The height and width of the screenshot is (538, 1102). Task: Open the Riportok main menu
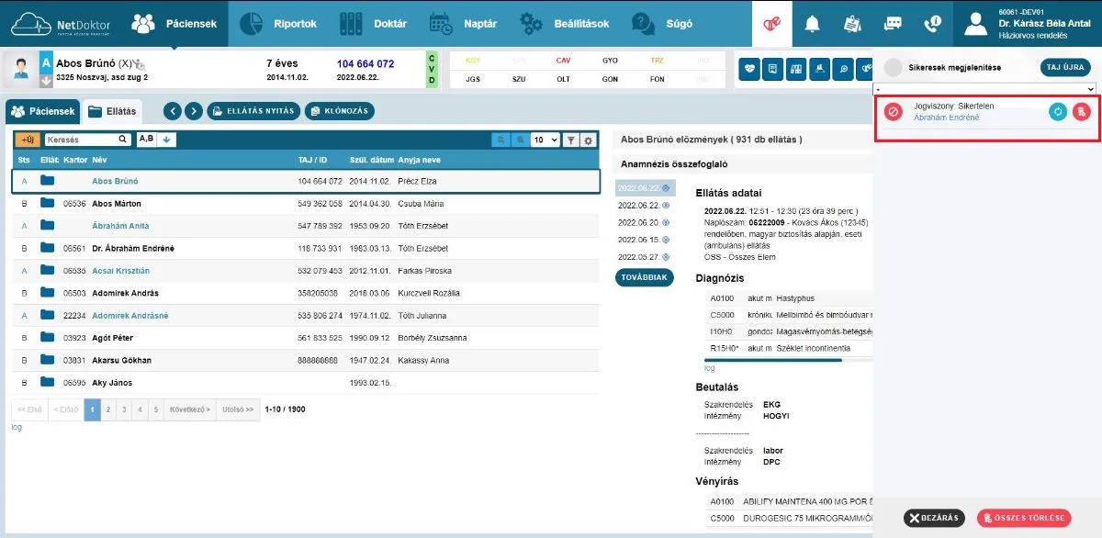pyautogui.click(x=278, y=24)
